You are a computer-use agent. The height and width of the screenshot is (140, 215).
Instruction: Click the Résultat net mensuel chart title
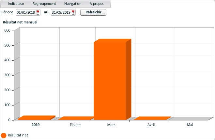(20, 22)
